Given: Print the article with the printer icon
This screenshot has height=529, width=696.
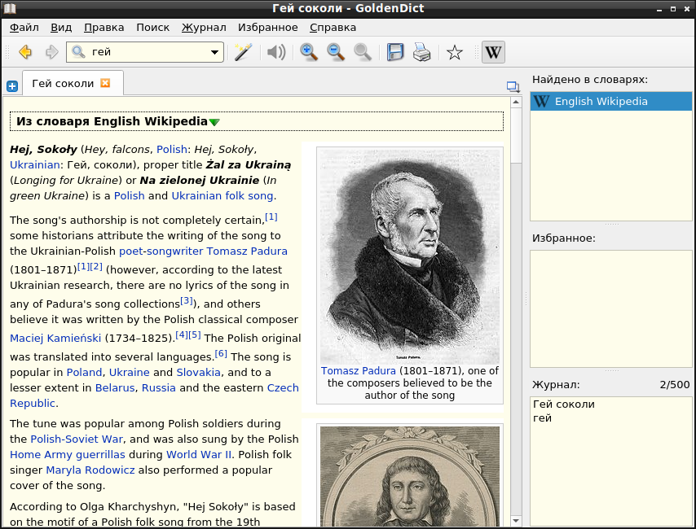Looking at the screenshot, I should 421,52.
